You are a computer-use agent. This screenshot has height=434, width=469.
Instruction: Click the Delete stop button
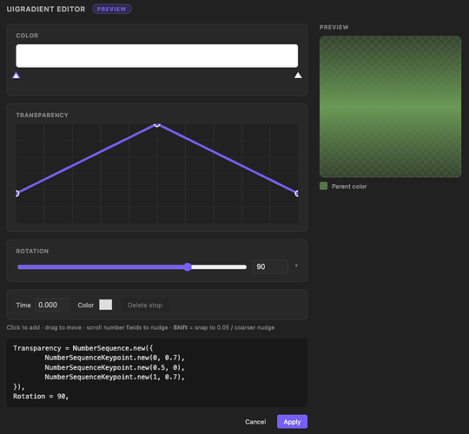click(x=145, y=306)
